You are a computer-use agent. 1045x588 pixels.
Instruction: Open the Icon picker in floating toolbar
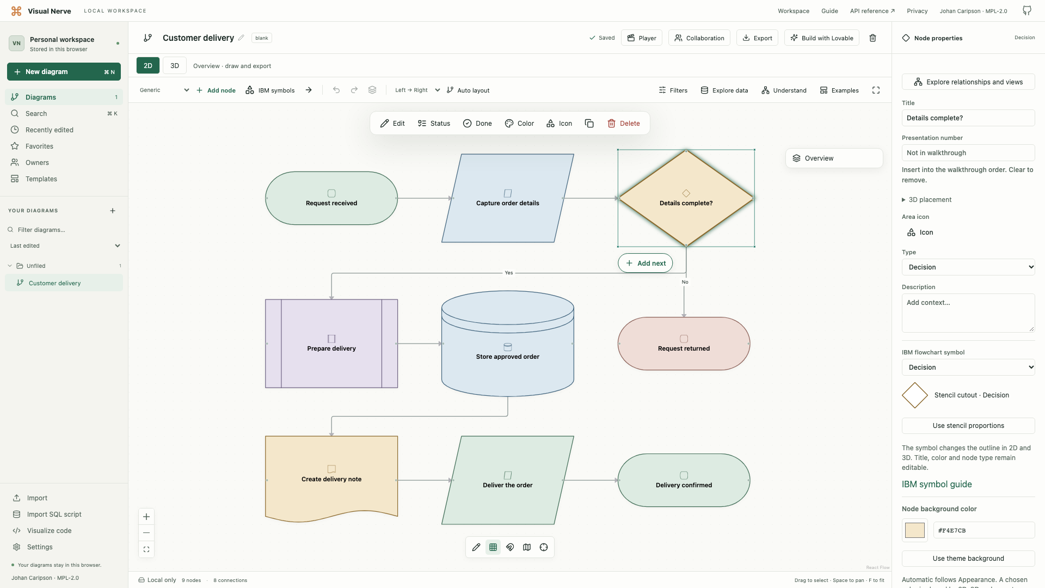tap(560, 124)
